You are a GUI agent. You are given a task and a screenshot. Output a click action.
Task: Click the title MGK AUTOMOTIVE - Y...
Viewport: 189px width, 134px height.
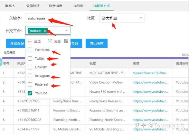(107, 73)
